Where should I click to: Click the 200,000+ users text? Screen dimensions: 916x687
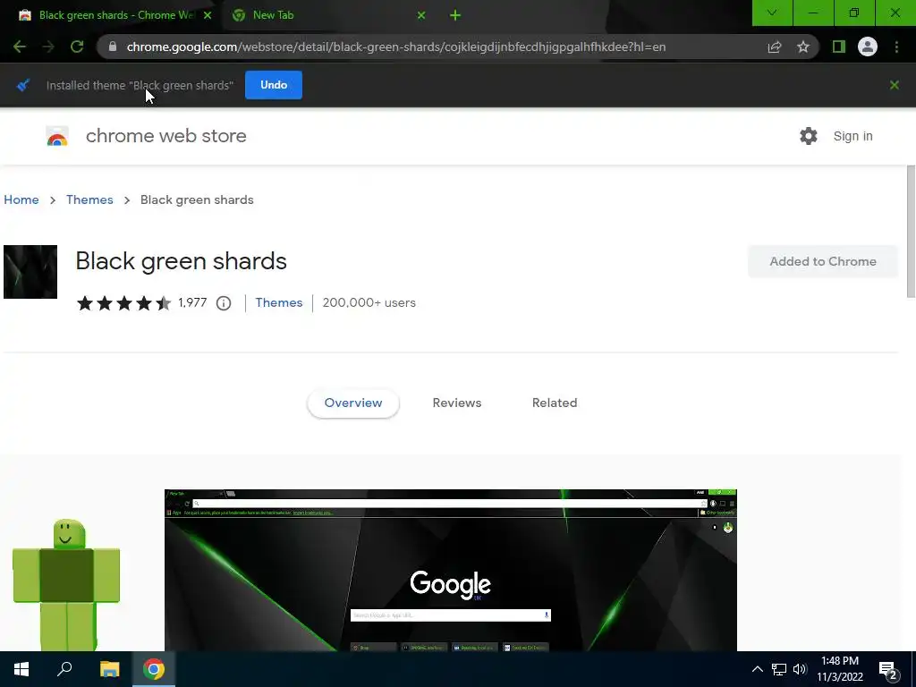pyautogui.click(x=369, y=302)
